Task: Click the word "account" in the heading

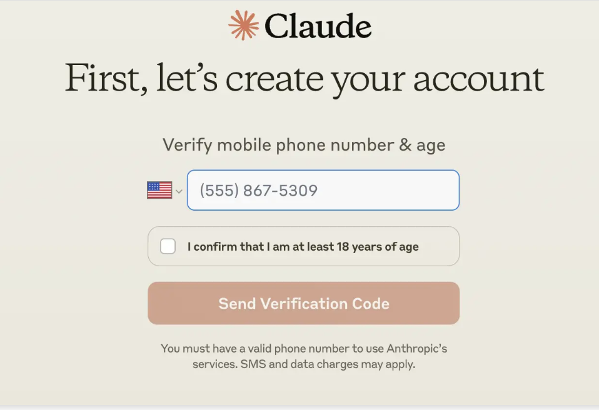Action: pyautogui.click(x=478, y=79)
